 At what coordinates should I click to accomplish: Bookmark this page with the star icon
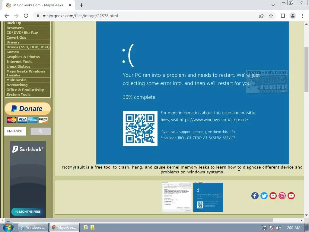pyautogui.click(x=271, y=16)
